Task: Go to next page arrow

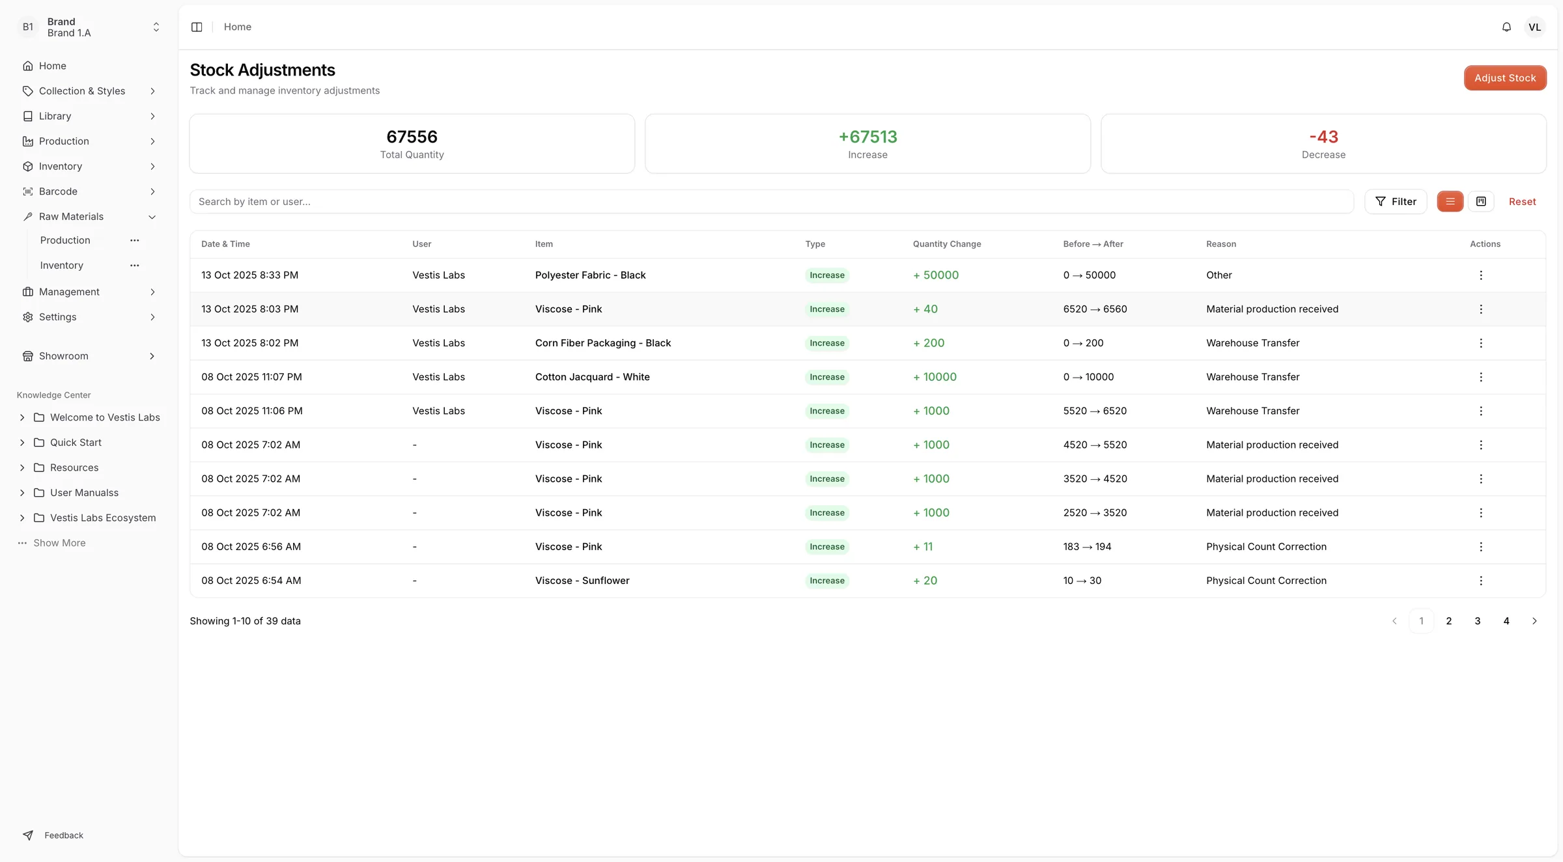Action: coord(1534,621)
